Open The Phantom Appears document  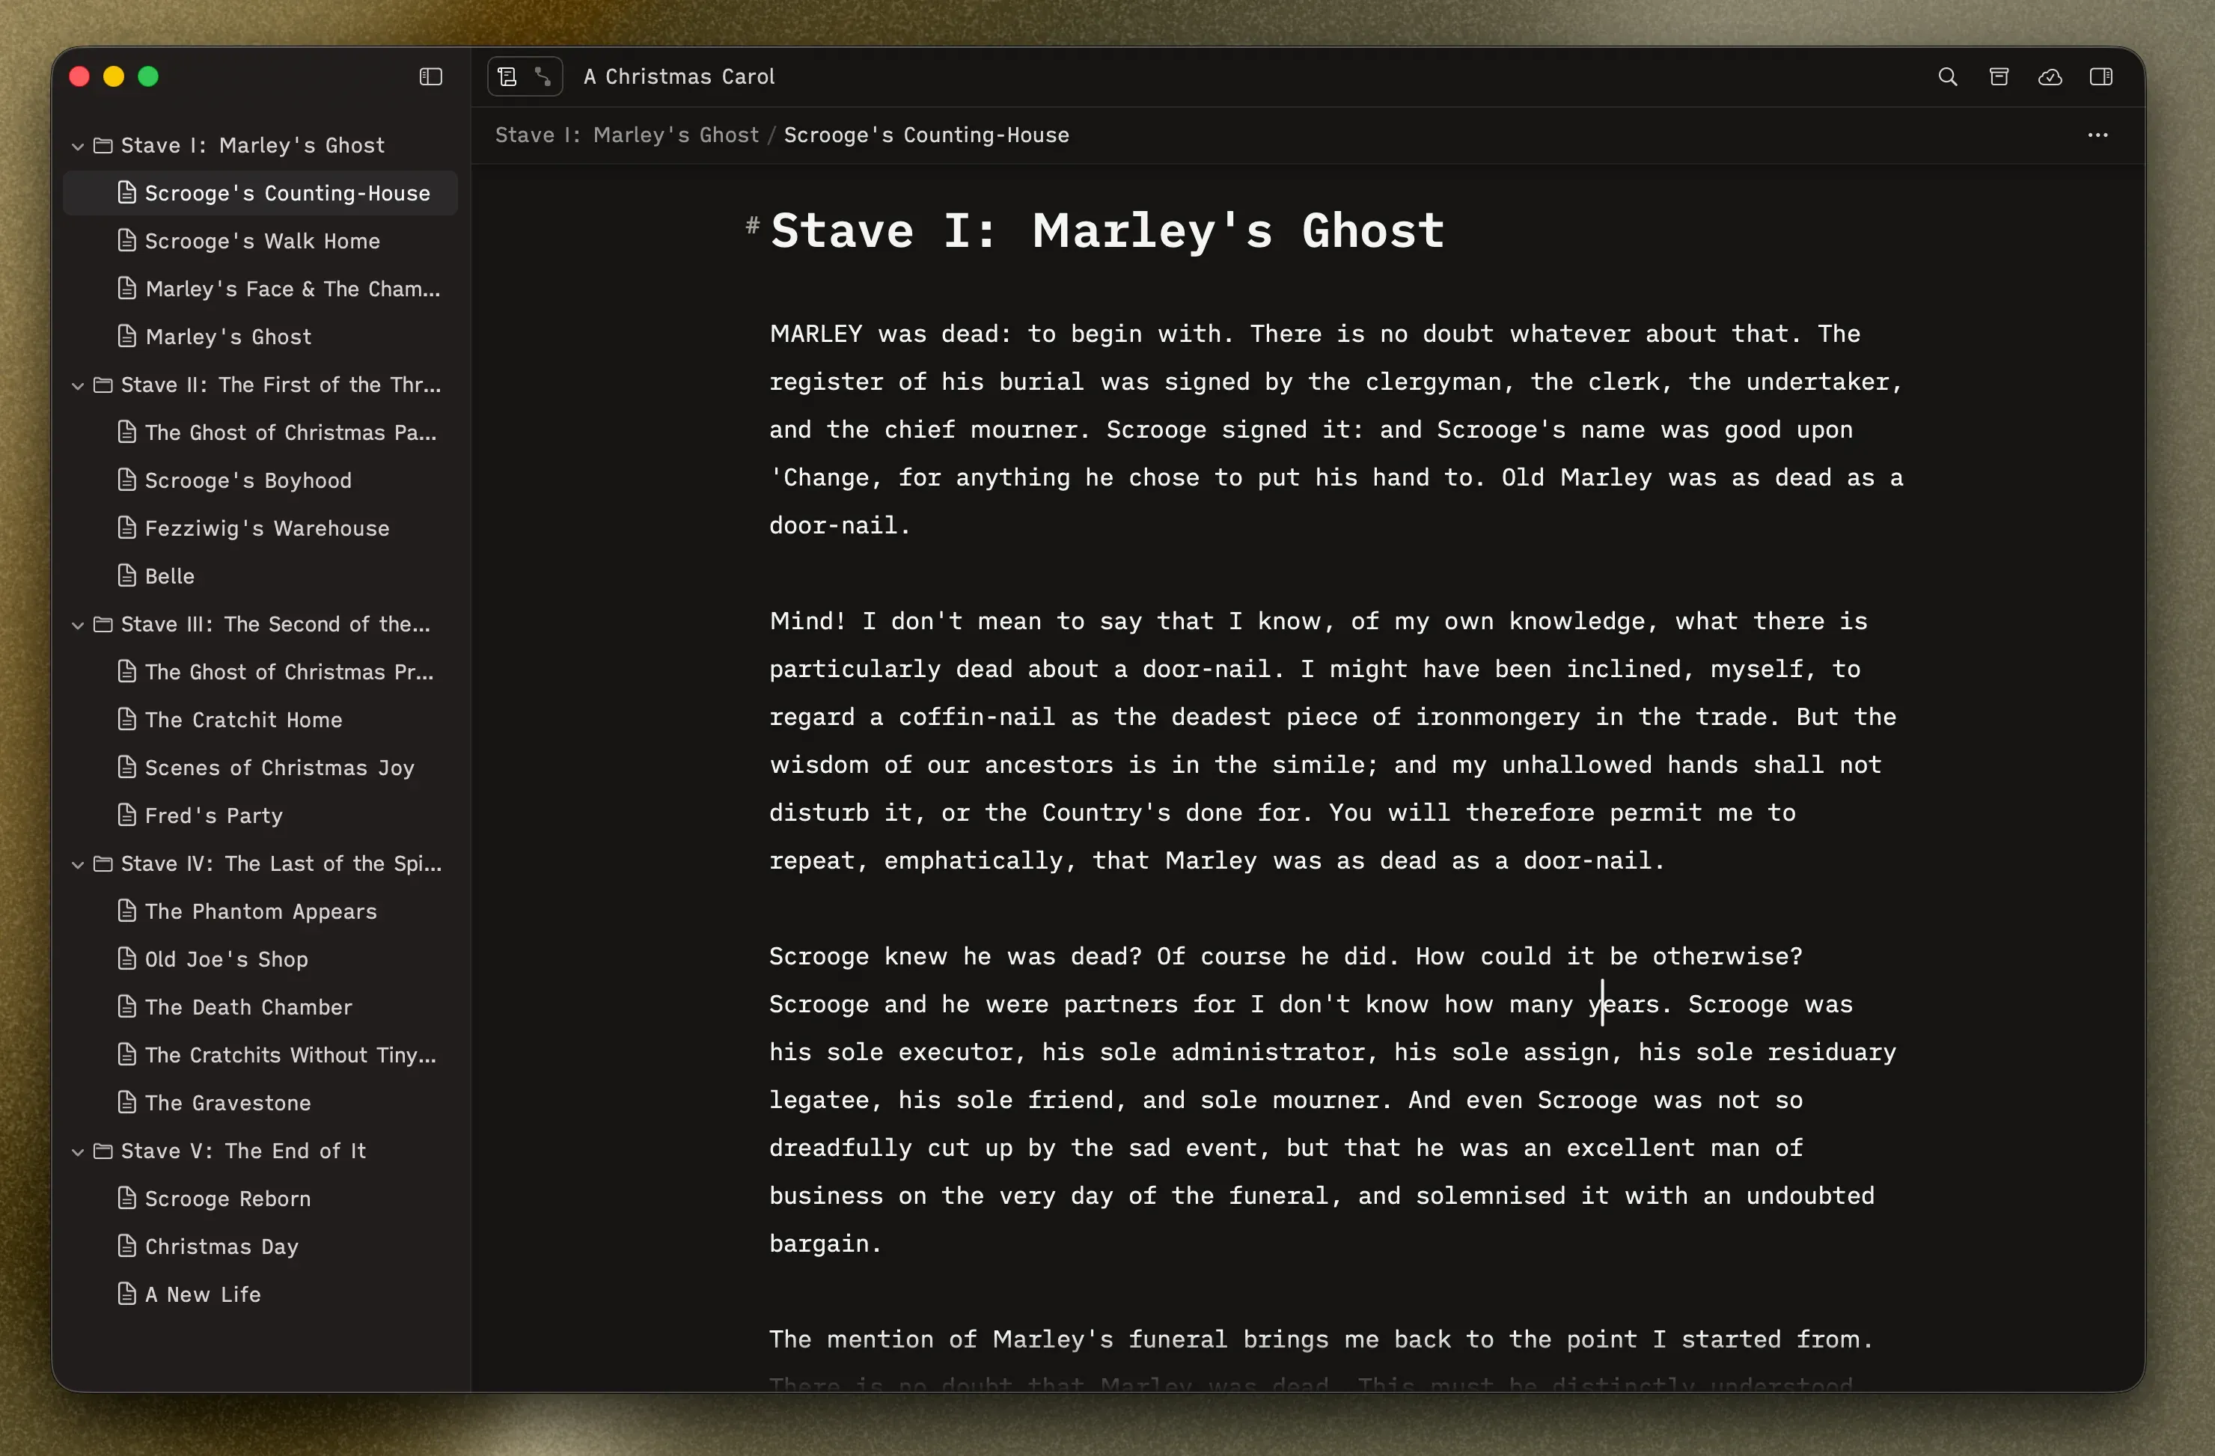[260, 912]
